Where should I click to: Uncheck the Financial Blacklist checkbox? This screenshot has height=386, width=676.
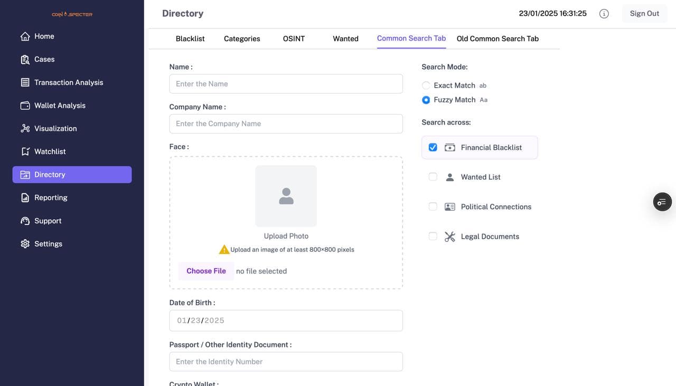pos(433,148)
